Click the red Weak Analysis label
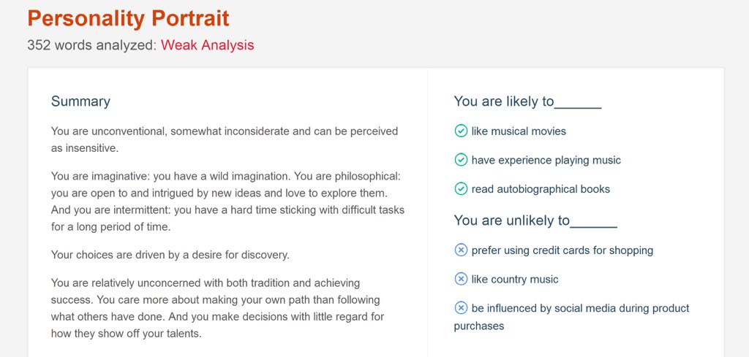749x357 pixels. (x=207, y=45)
